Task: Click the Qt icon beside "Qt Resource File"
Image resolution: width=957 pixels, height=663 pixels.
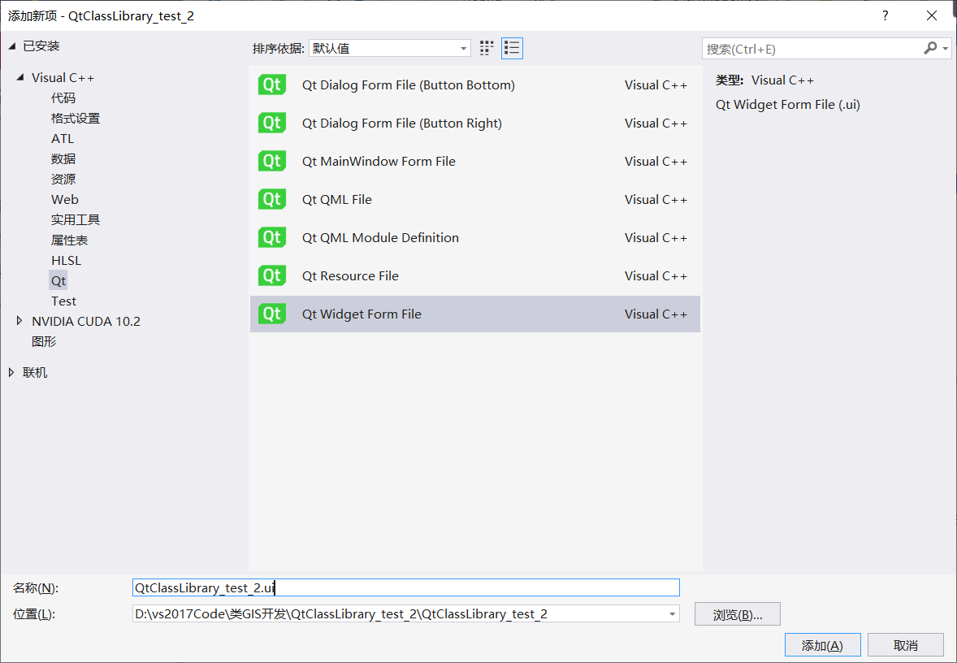Action: [x=272, y=275]
